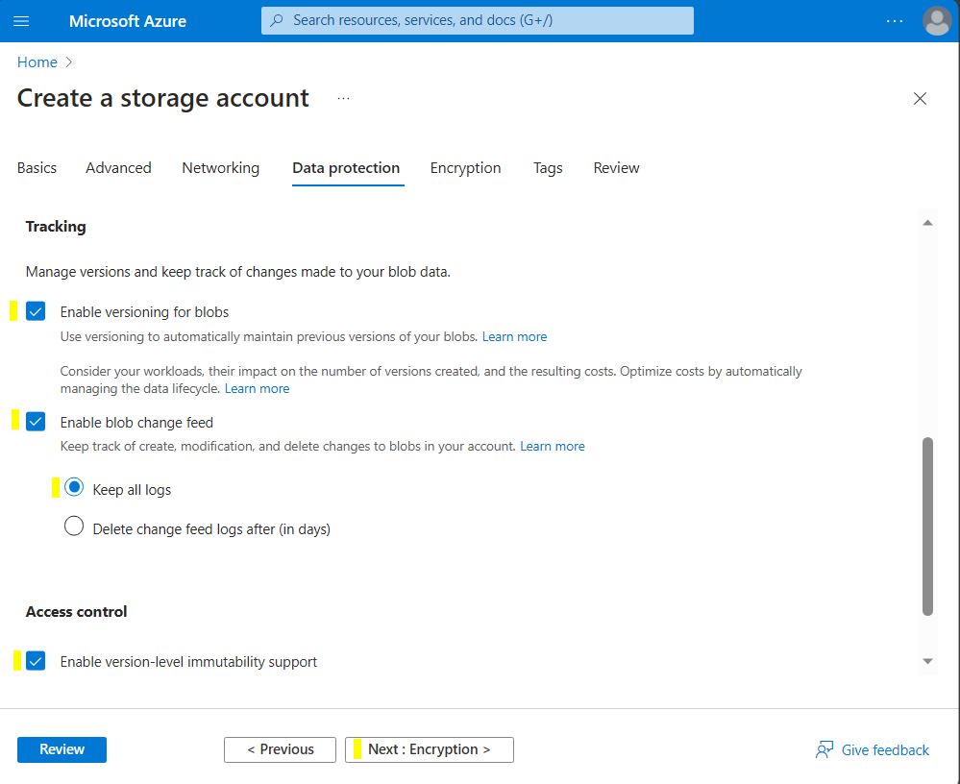Click the search magnifier icon
The height and width of the screenshot is (784, 960).
point(278,20)
